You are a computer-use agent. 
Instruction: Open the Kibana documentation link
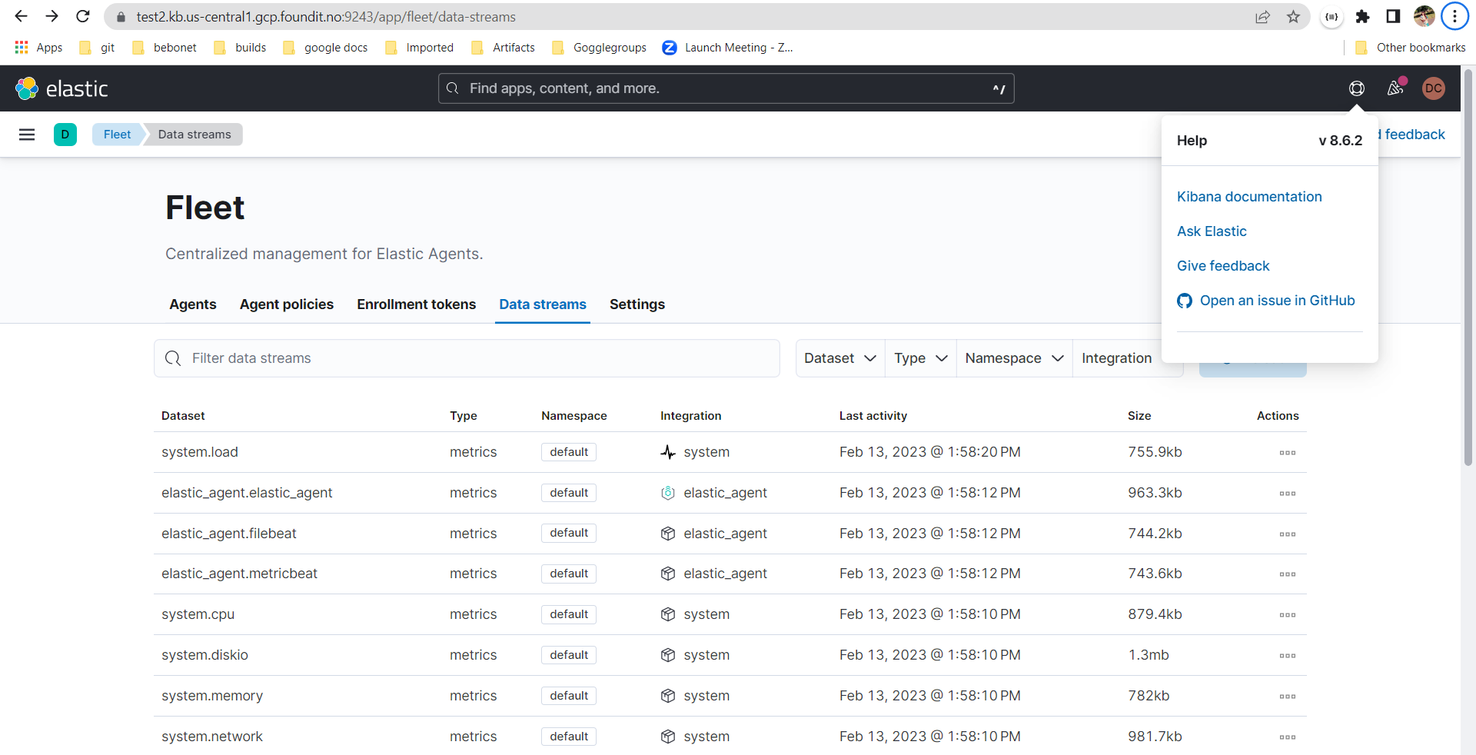pyautogui.click(x=1249, y=197)
